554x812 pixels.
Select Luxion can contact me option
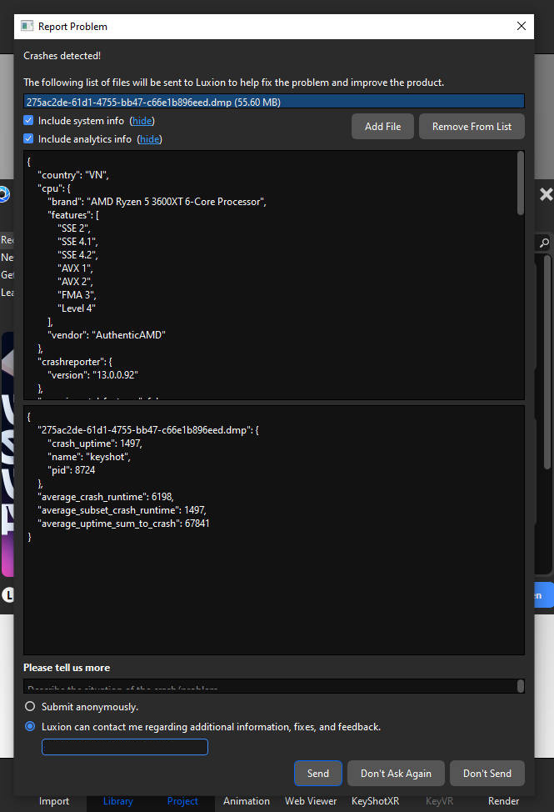[x=30, y=726]
